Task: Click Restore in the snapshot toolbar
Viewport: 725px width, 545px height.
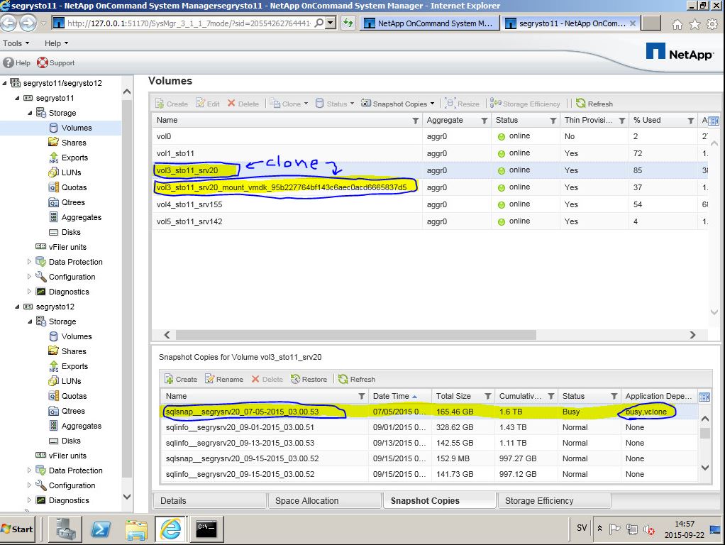Action: click(309, 380)
